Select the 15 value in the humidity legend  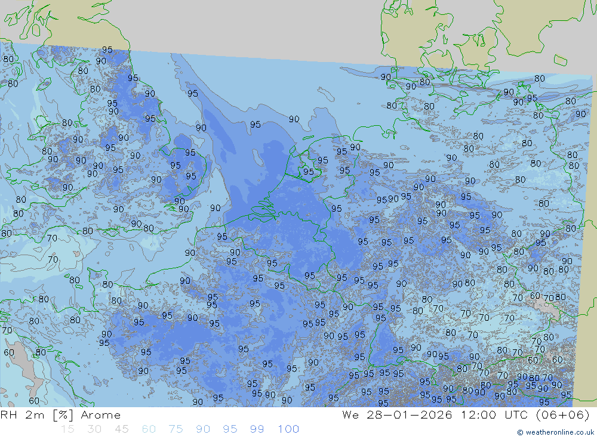(67, 429)
